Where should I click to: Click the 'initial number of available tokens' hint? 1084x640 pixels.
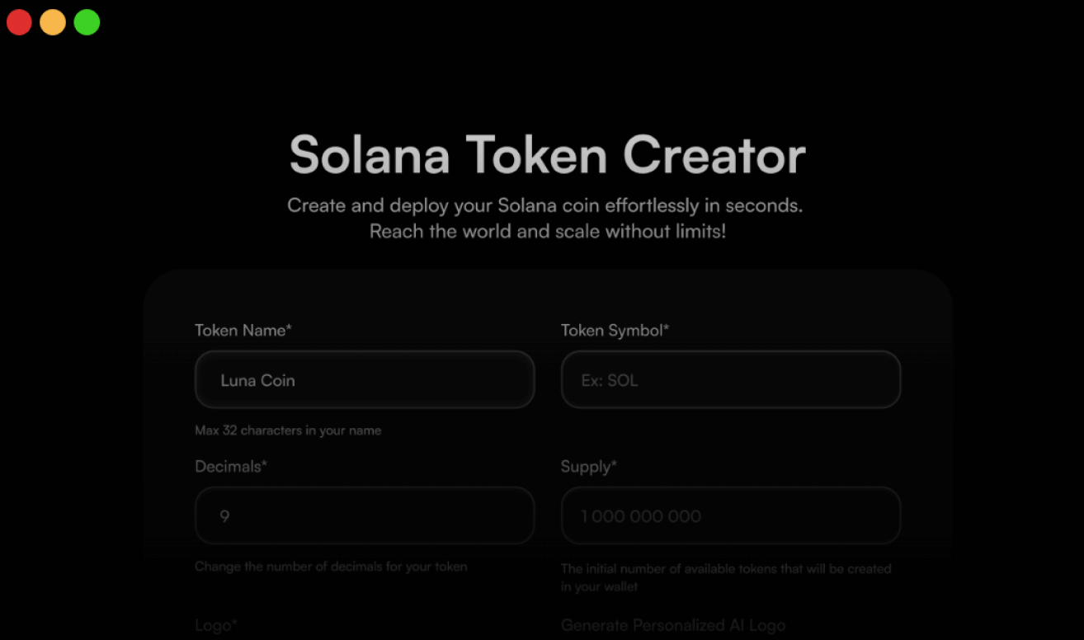pyautogui.click(x=726, y=568)
